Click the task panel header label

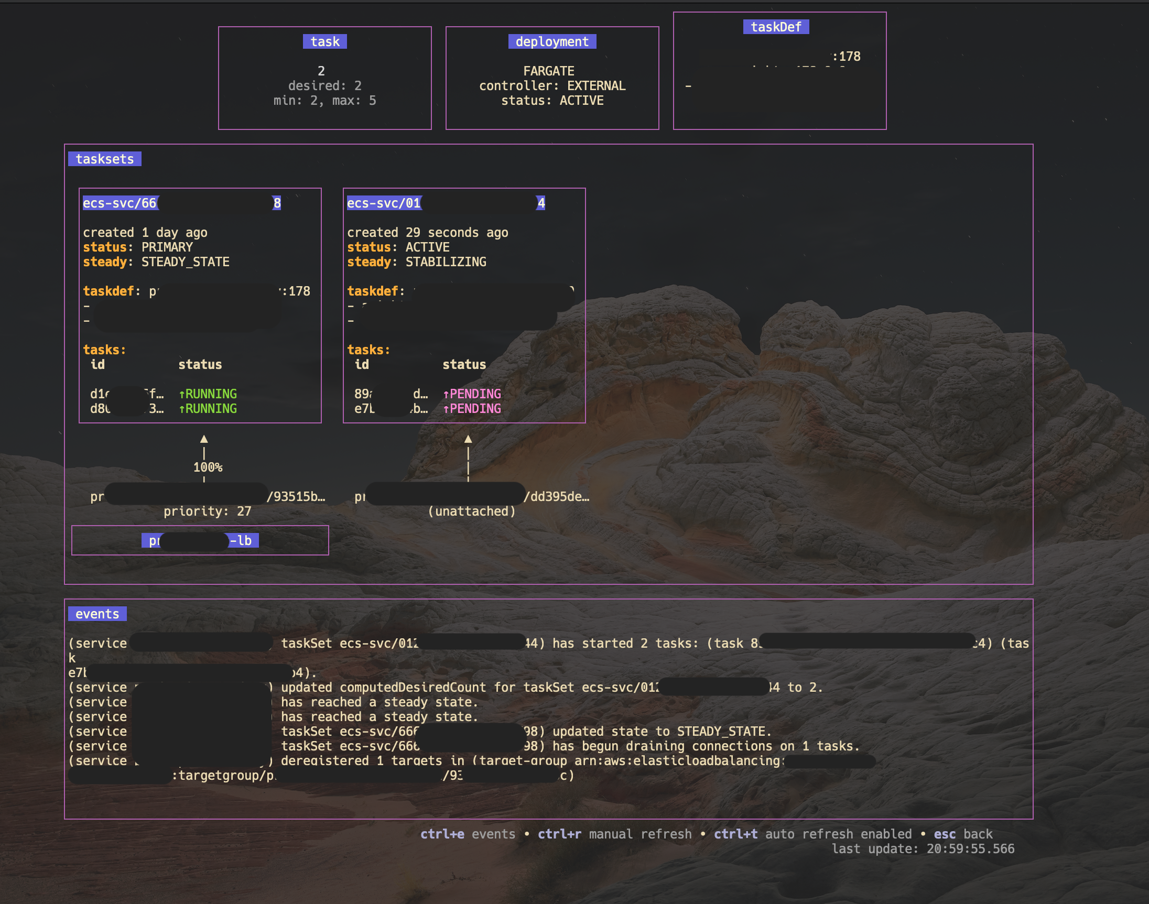pos(324,41)
